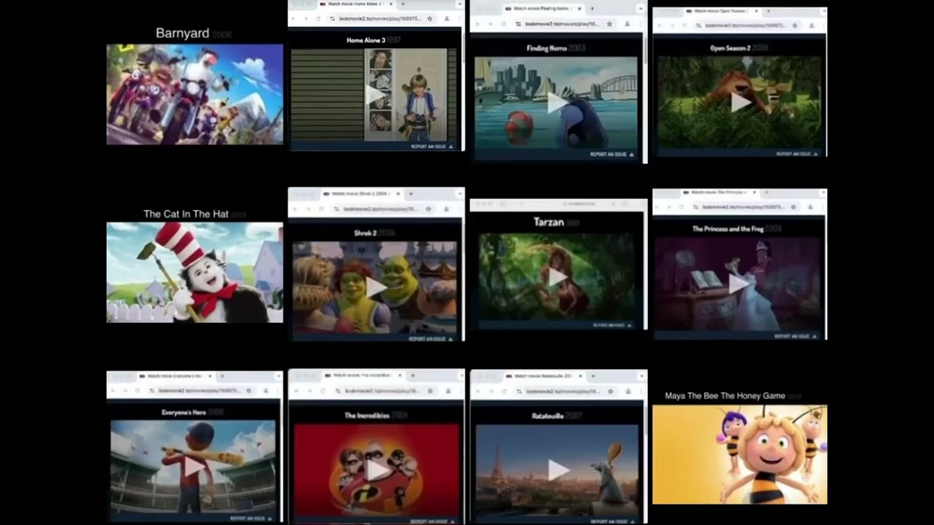Screen dimensions: 934x525
Task: Bookmark the Shrek 2 page with star
Action: pos(428,209)
